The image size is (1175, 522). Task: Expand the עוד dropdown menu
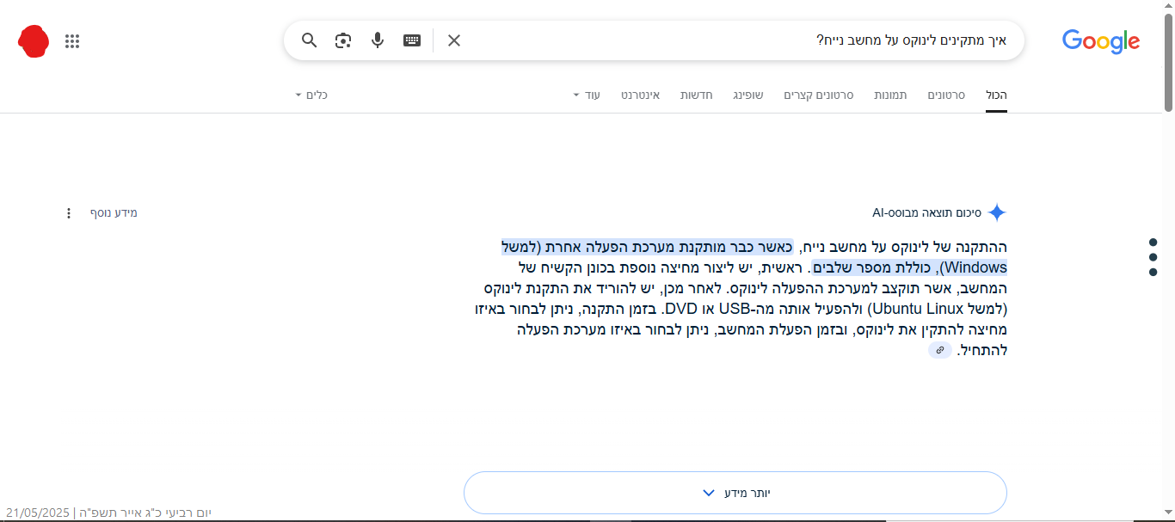(x=587, y=95)
